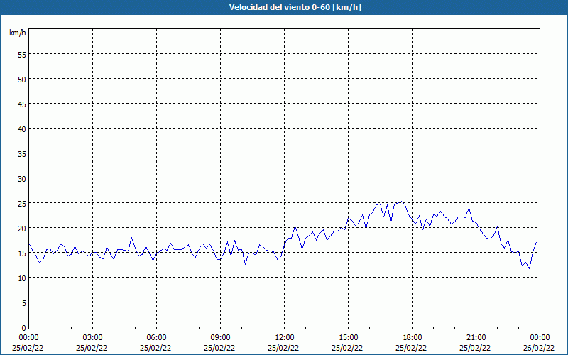
Task: Click the wind speed minimum near 23:30
Action: (529, 268)
